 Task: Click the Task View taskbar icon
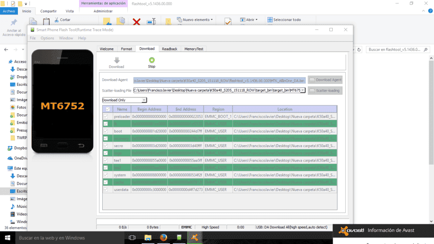[x=132, y=238]
